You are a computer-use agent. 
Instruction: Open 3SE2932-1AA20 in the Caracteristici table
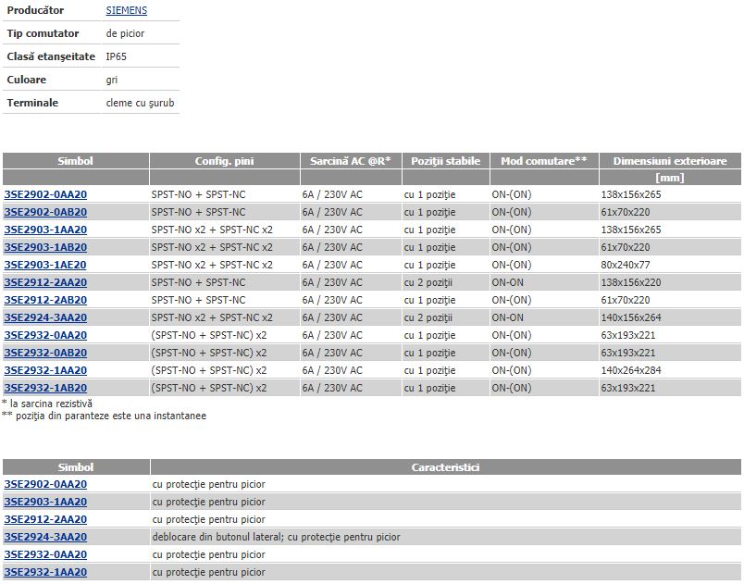coord(45,572)
